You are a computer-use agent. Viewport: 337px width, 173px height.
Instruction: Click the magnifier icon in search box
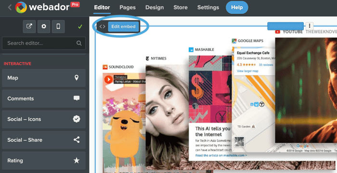79,43
